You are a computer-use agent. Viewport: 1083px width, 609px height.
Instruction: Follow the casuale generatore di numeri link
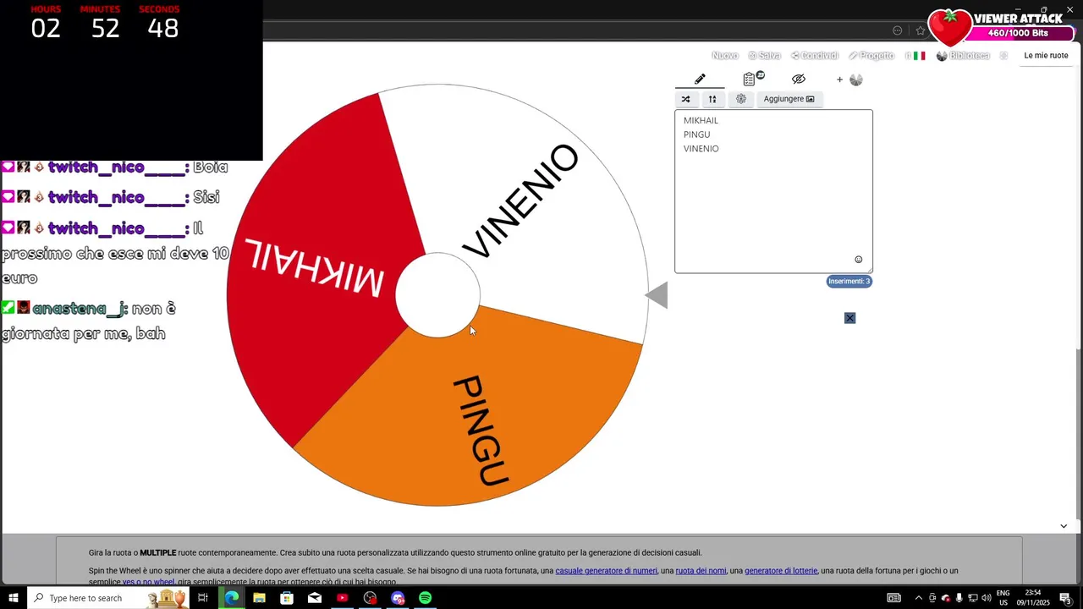[x=606, y=571]
